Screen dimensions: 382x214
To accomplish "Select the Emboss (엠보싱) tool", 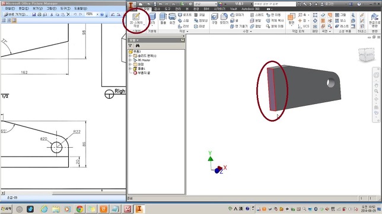I will pyautogui.click(x=200, y=21).
